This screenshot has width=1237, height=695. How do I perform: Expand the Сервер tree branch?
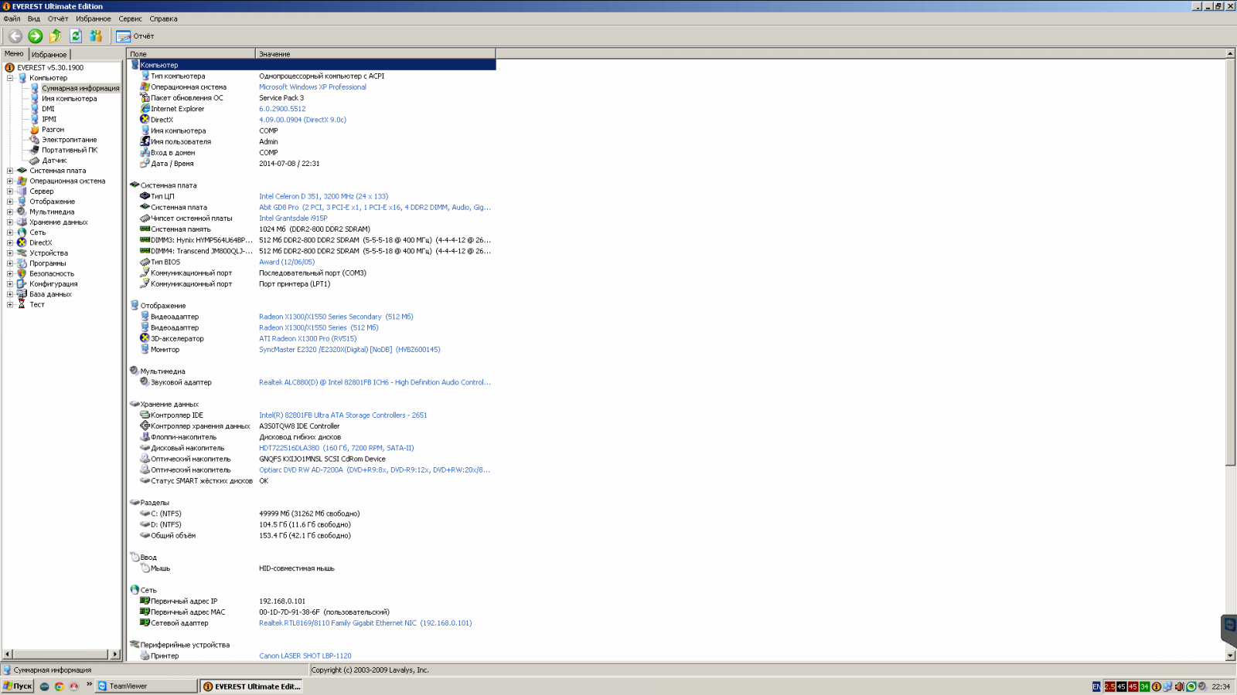click(x=10, y=191)
